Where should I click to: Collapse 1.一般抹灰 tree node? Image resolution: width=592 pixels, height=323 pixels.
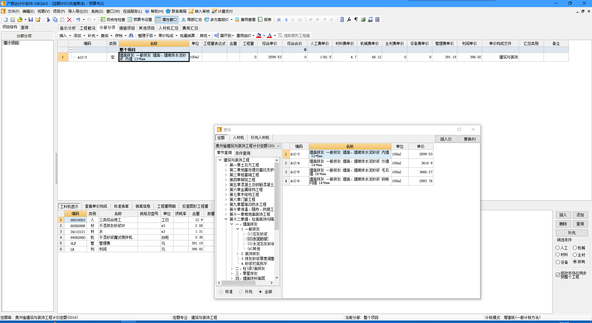237,229
